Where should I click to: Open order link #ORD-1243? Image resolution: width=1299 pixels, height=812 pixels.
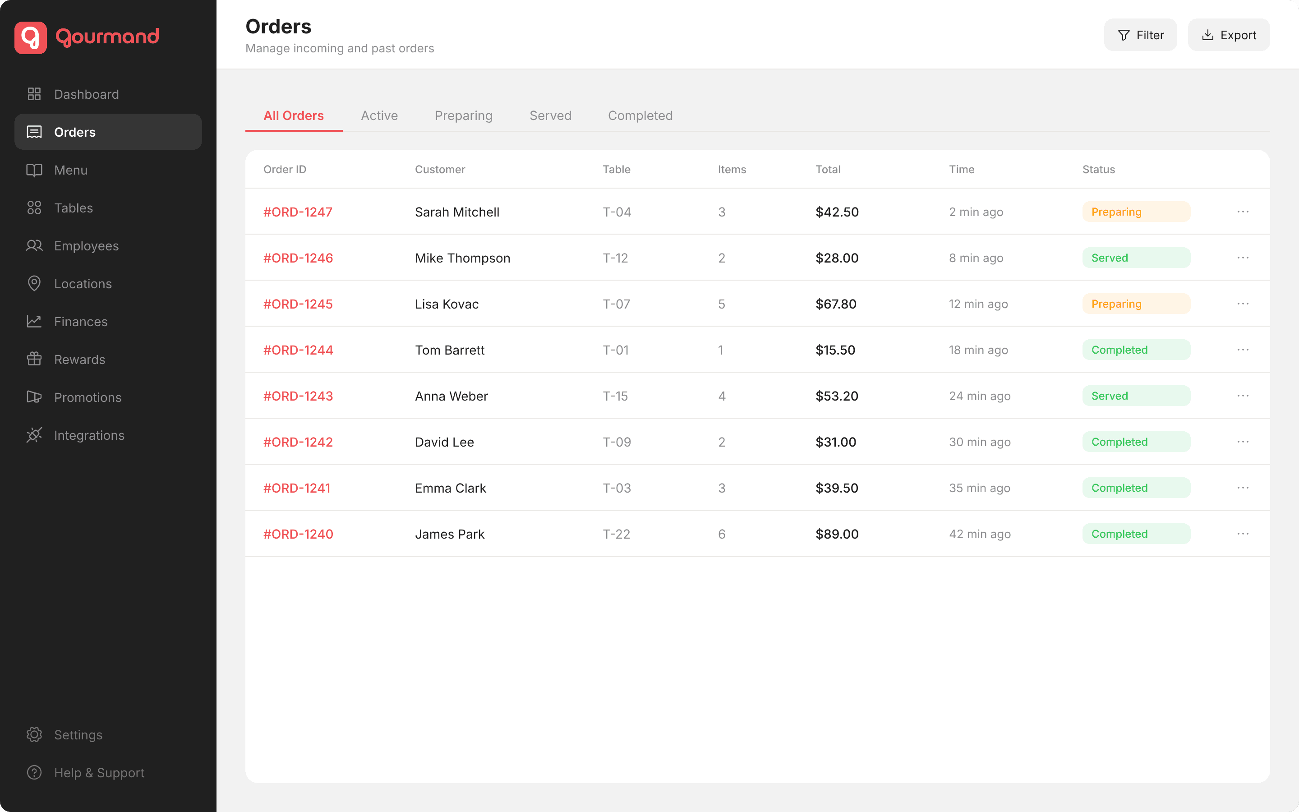point(298,396)
